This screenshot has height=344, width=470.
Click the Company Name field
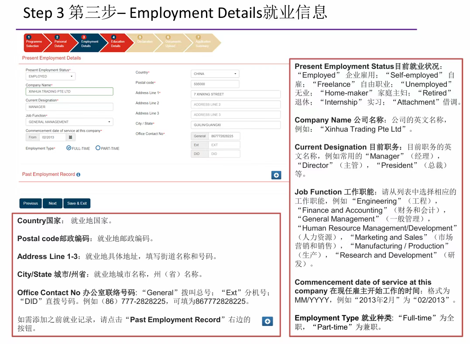(69, 91)
